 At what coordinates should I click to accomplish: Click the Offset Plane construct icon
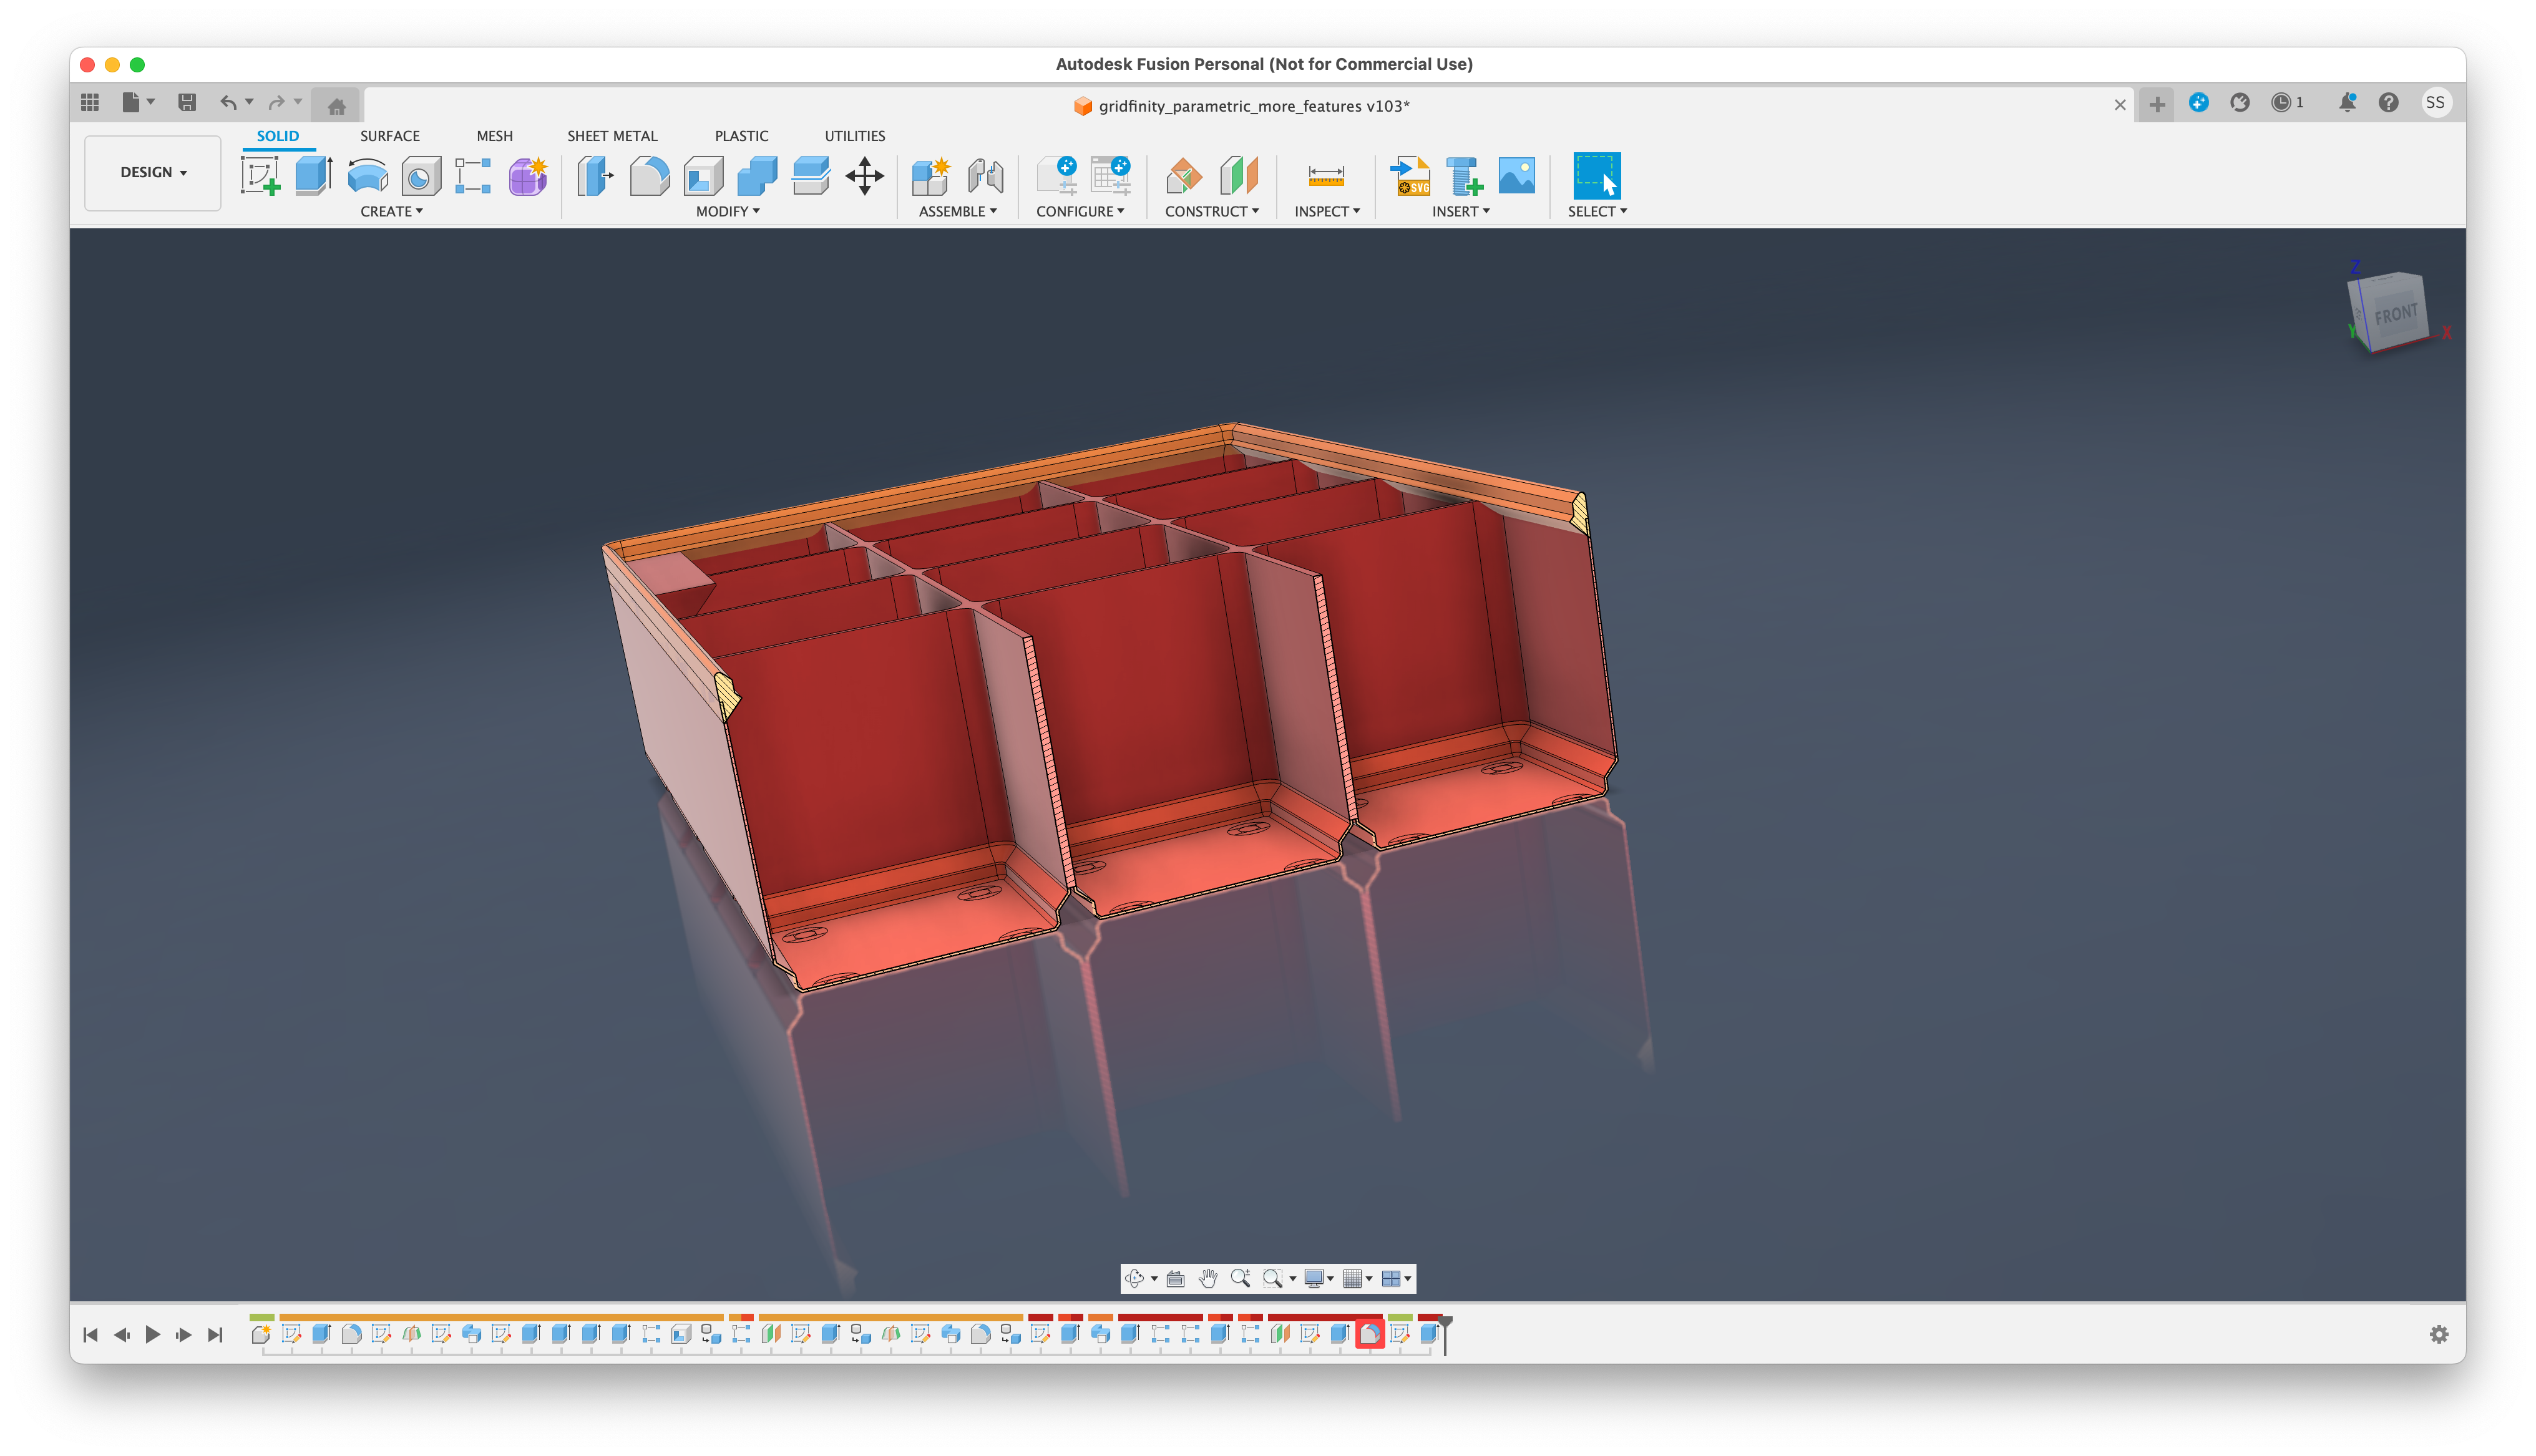point(1184,176)
